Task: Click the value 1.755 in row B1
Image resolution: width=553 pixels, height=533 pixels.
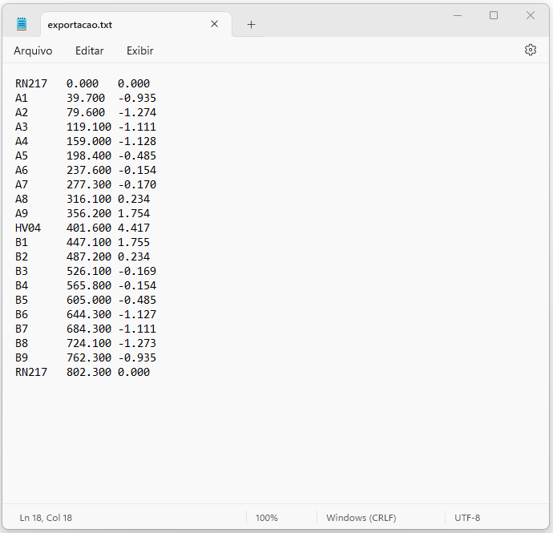Action: click(134, 242)
